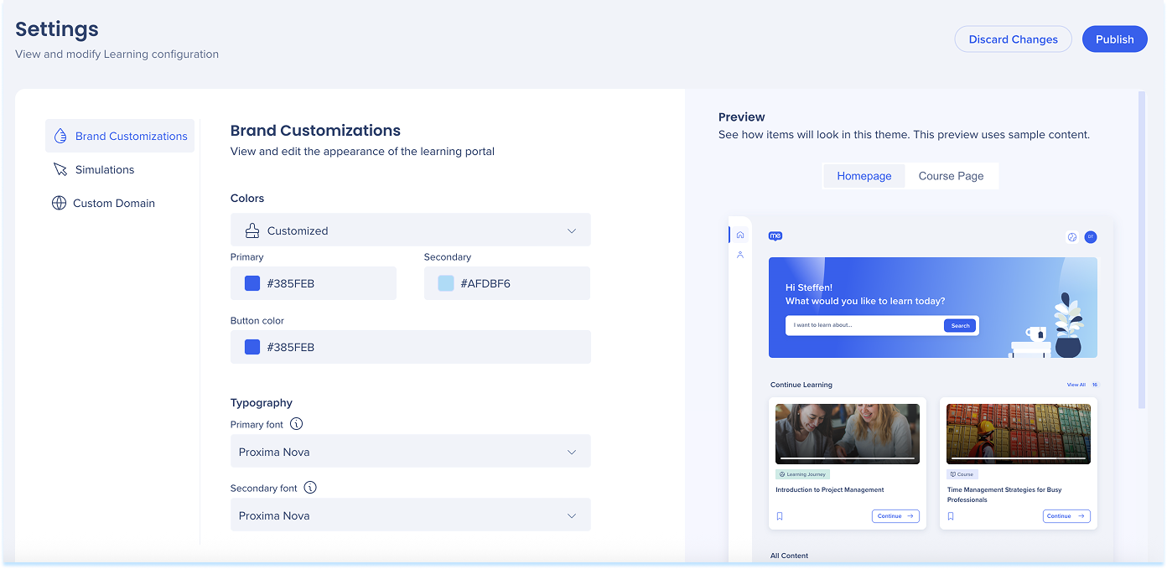
Task: Switch to the Course Page preview tab
Action: (951, 176)
